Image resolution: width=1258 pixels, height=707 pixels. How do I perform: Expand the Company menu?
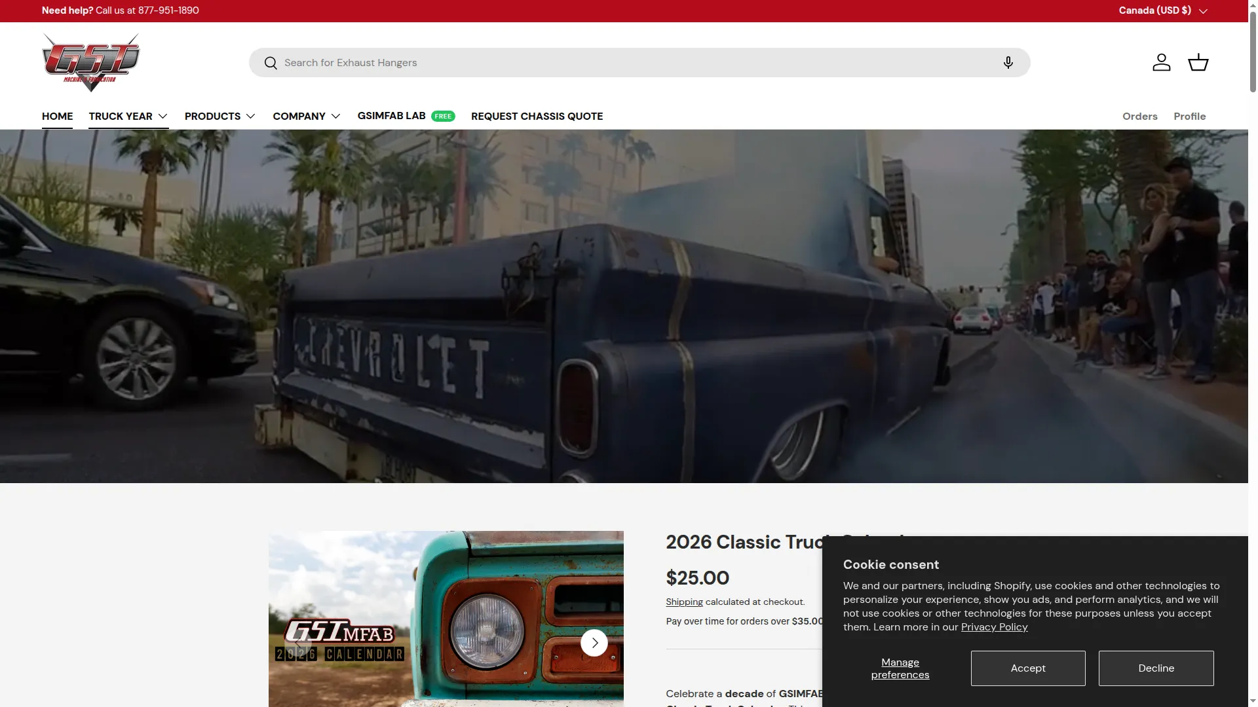307,116
